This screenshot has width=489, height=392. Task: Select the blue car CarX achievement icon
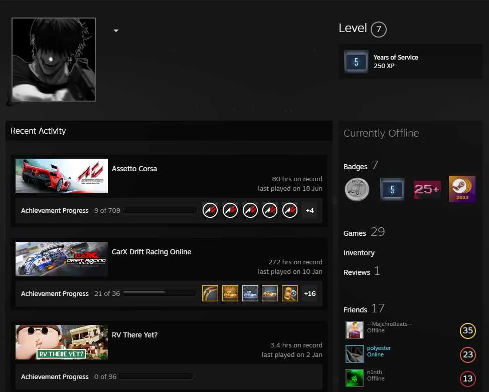(x=250, y=293)
